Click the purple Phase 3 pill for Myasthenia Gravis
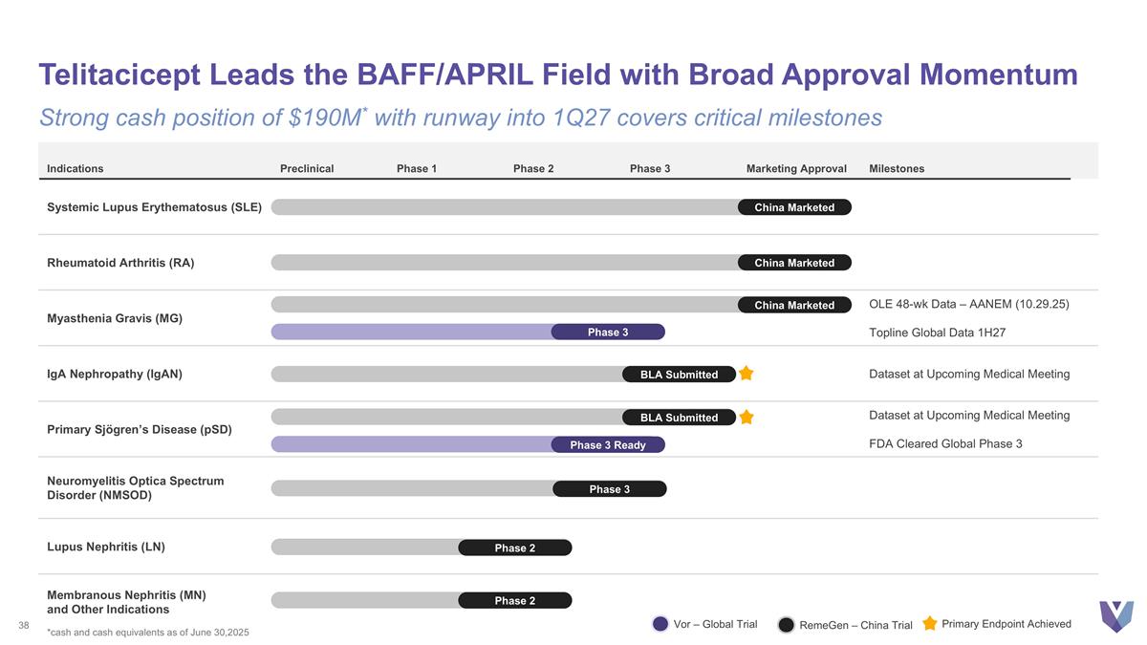Viewport: 1147px width, 645px height. point(608,333)
